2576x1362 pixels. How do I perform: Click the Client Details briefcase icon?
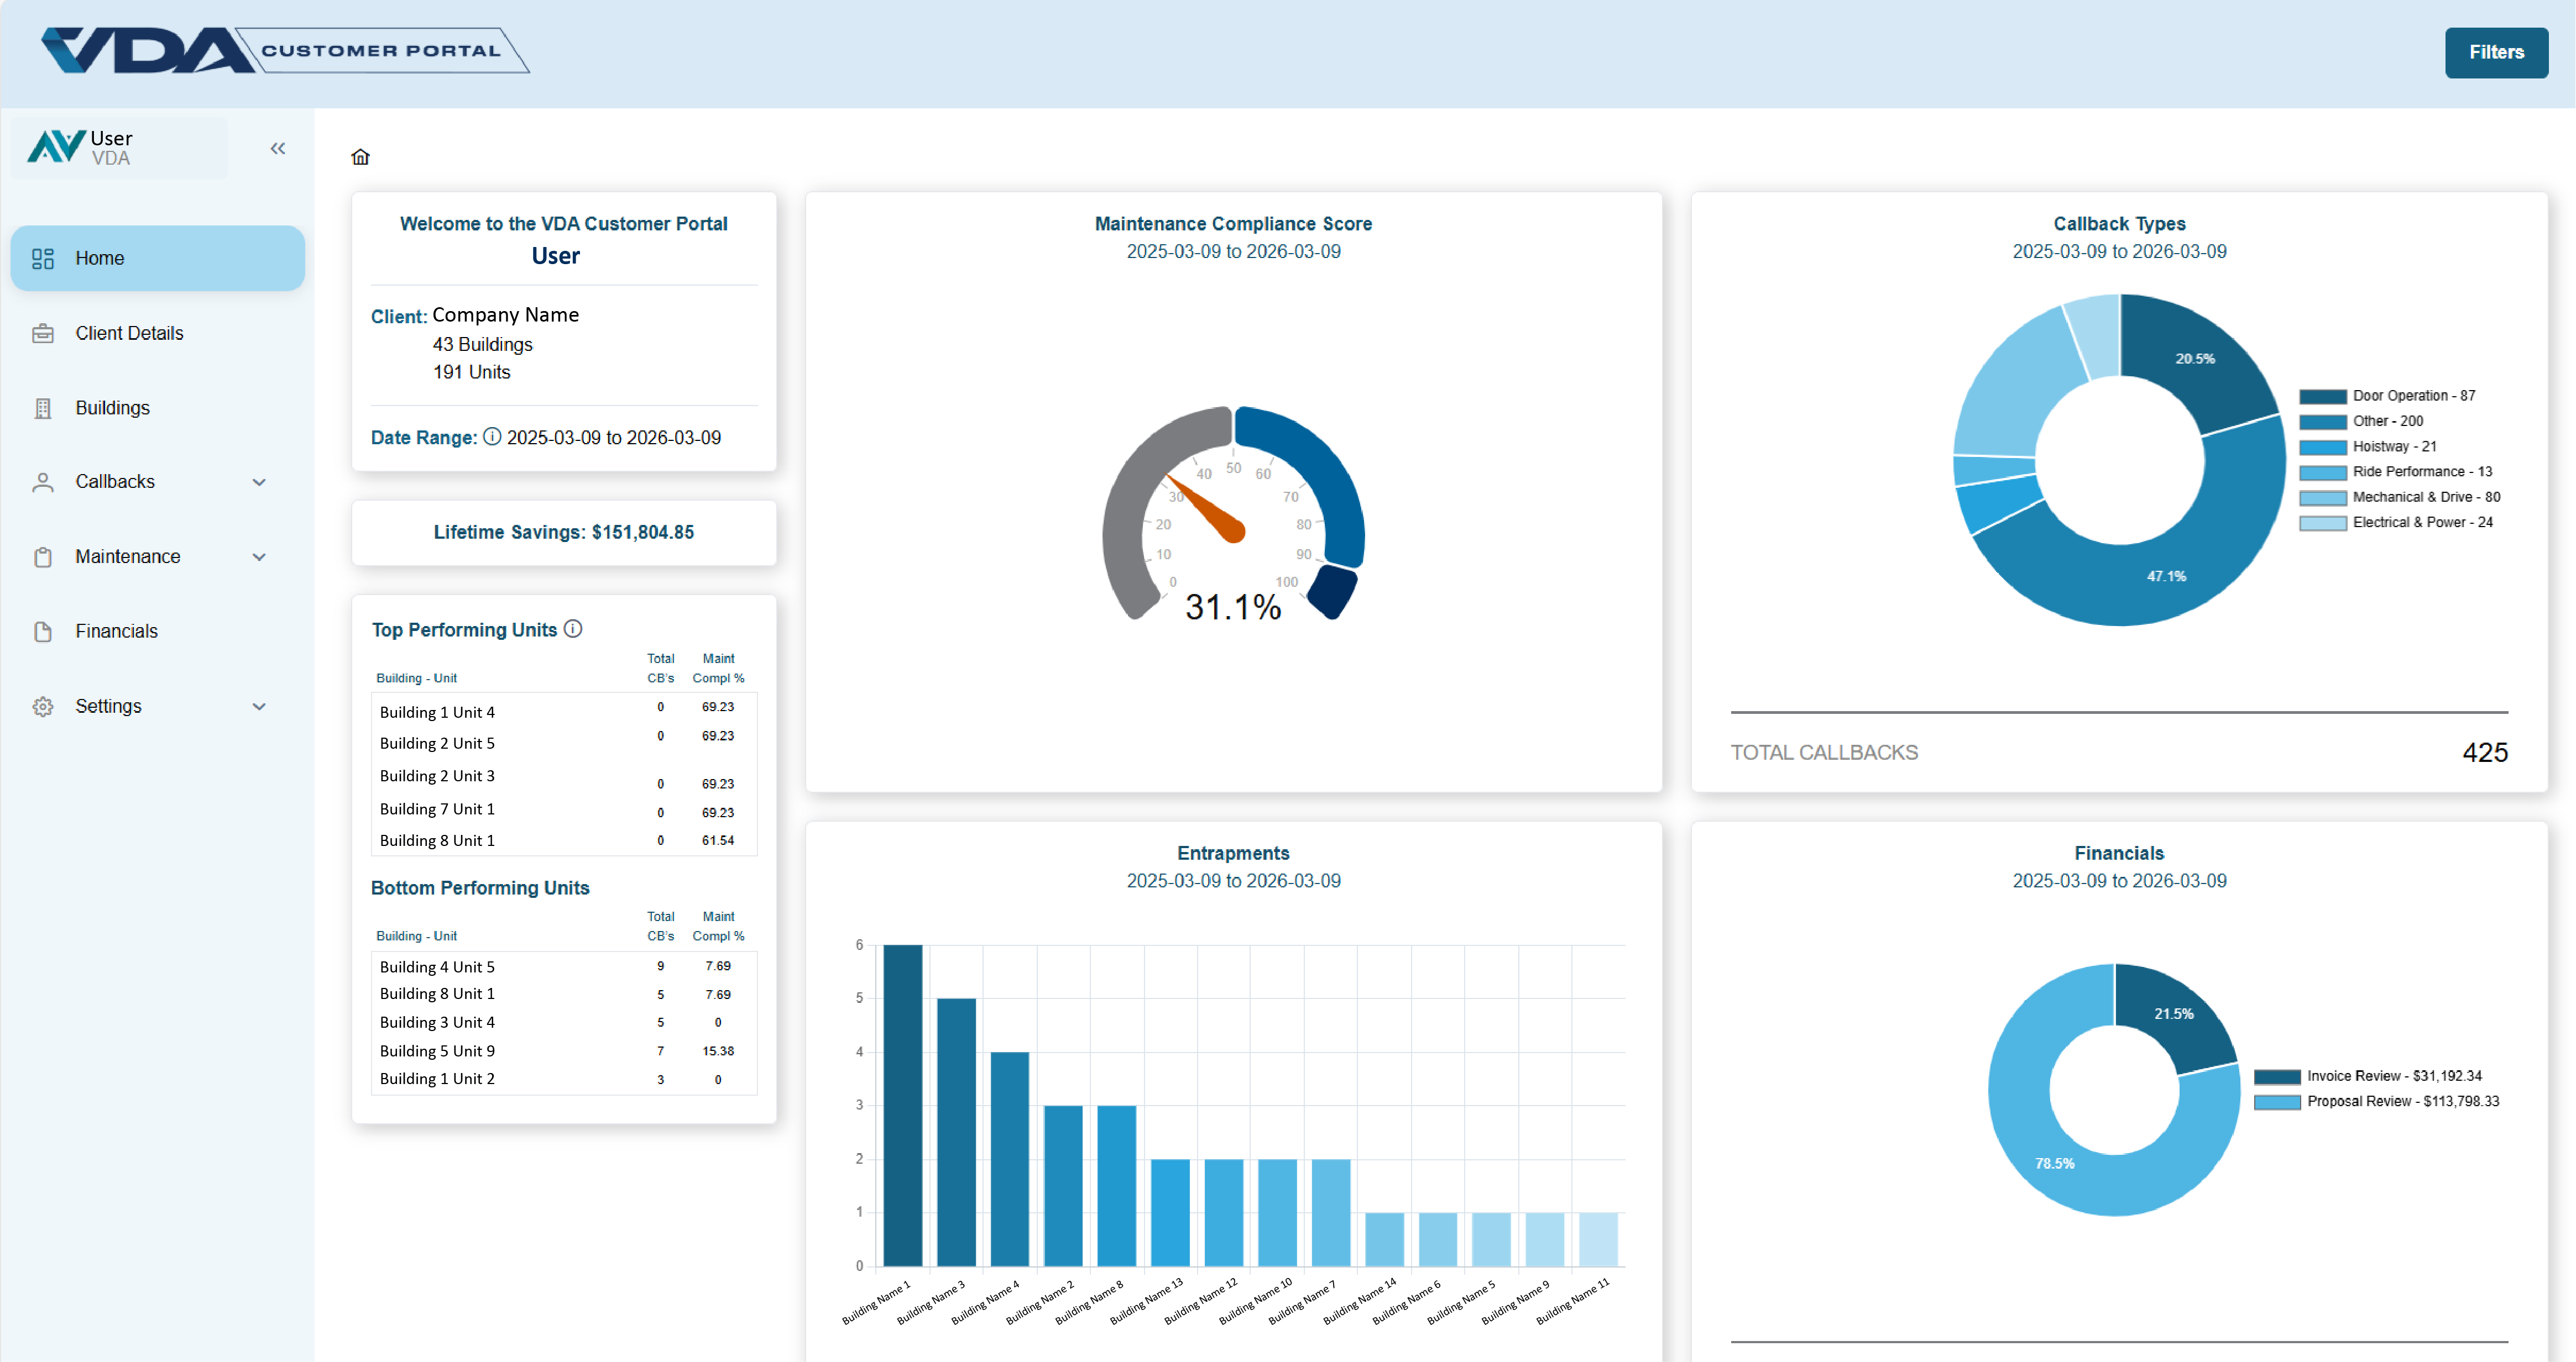coord(43,333)
